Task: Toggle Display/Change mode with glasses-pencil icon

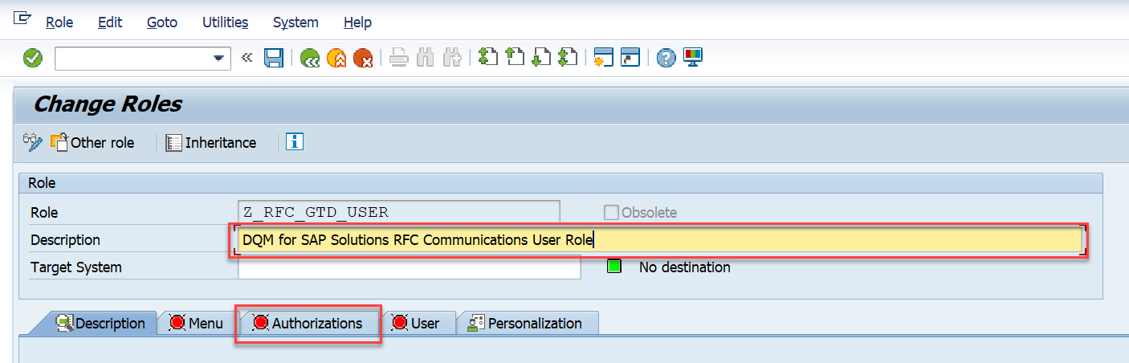Action: (33, 142)
